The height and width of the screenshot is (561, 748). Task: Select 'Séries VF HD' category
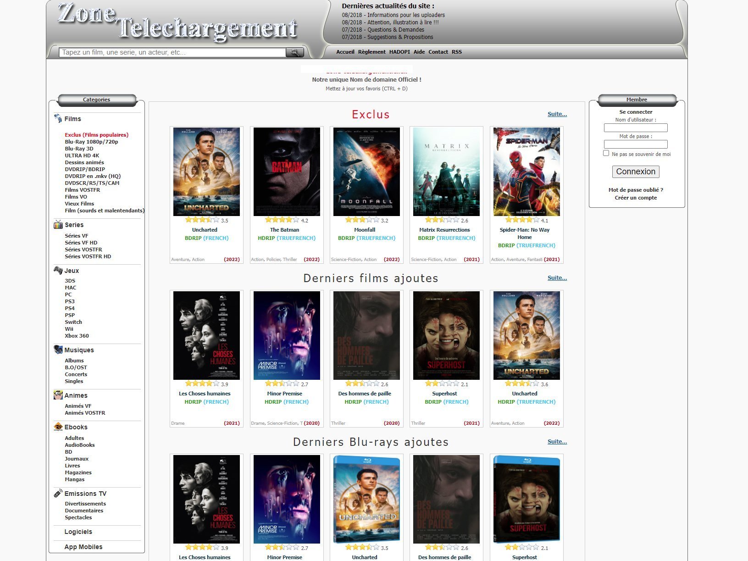(81, 243)
